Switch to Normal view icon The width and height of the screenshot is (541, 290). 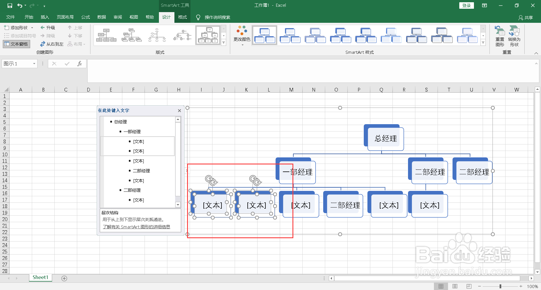pyautogui.click(x=441, y=286)
